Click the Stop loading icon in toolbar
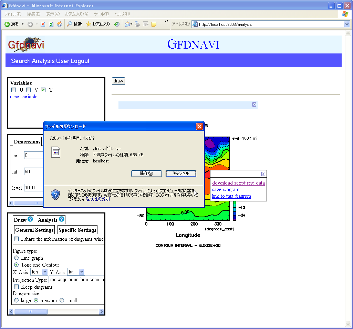Image resolution: width=353 pixels, height=329 pixels. [x=43, y=24]
